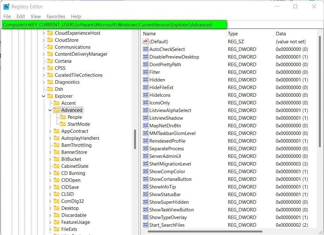Select the DisablePreviewDesktop value name

(174, 57)
